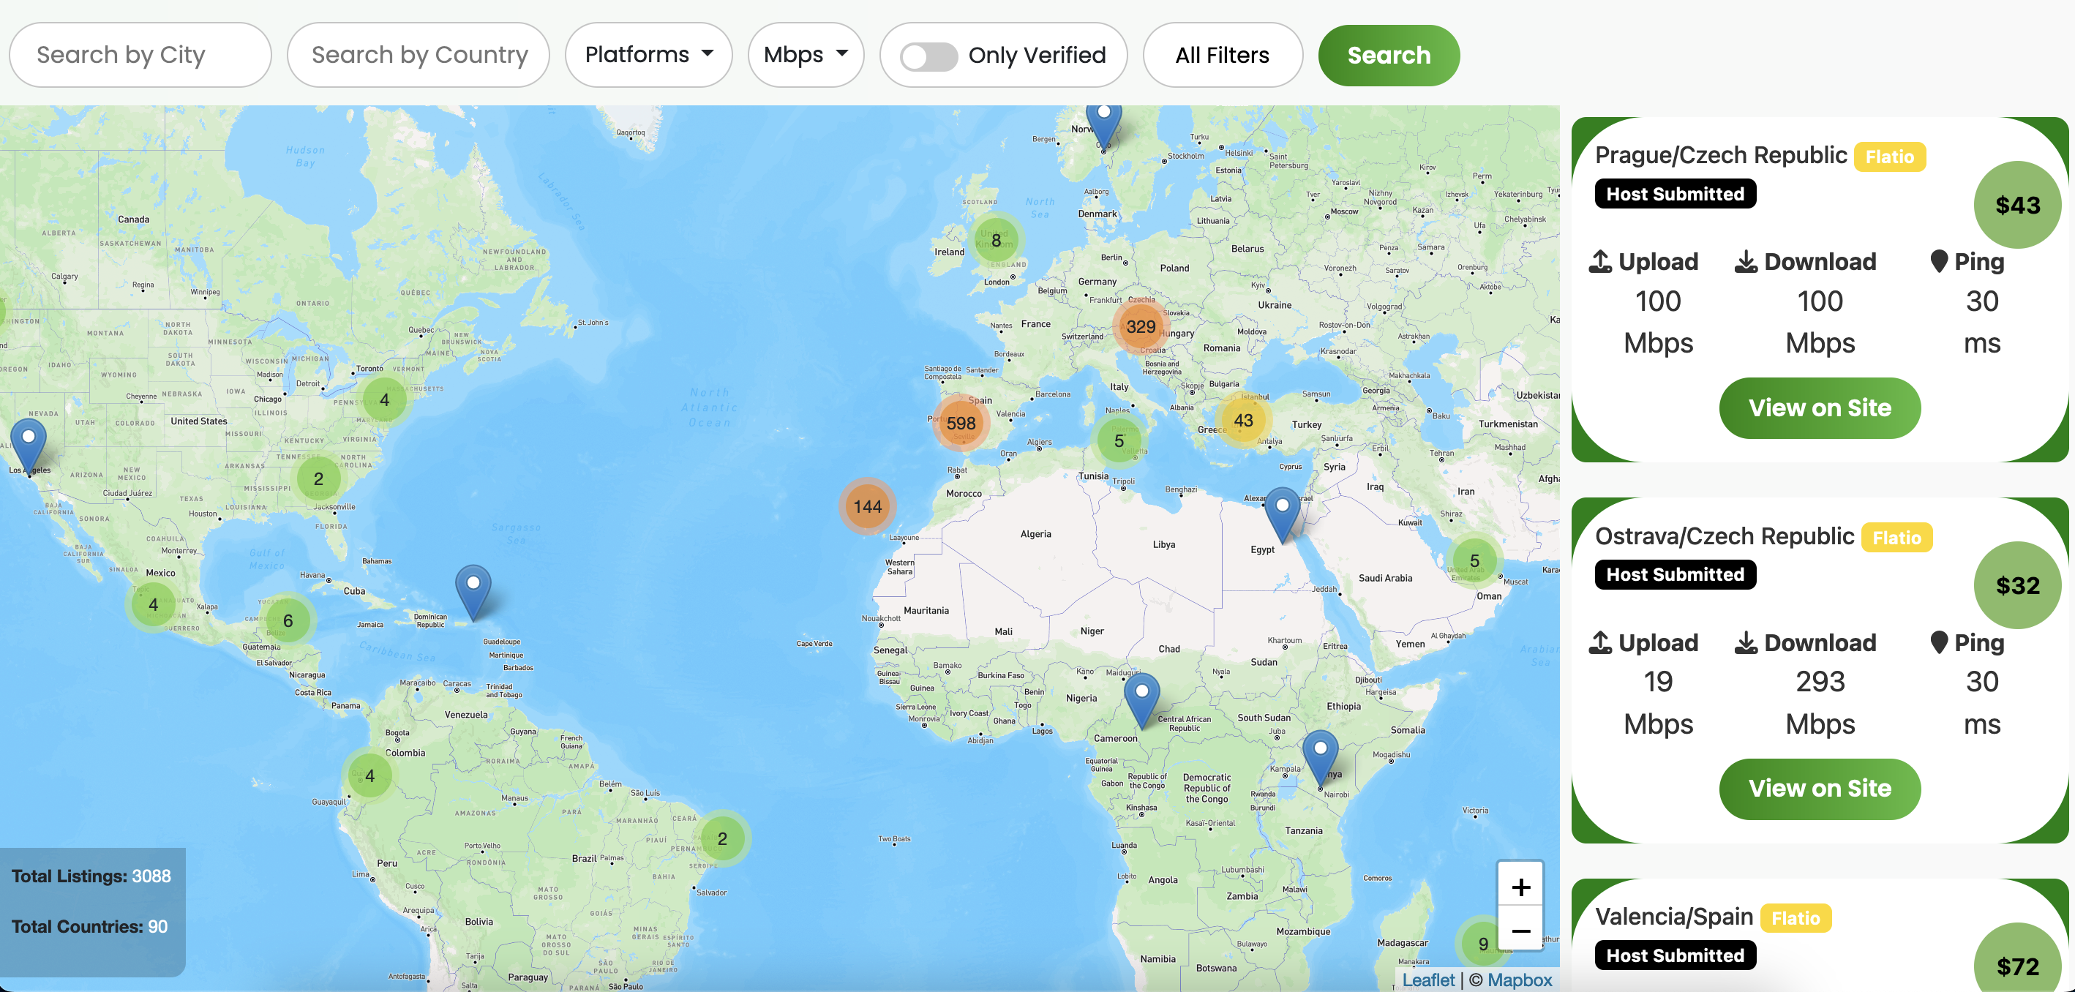Select the 144 cluster near Morocco
Image resolution: width=2075 pixels, height=992 pixels.
point(868,506)
